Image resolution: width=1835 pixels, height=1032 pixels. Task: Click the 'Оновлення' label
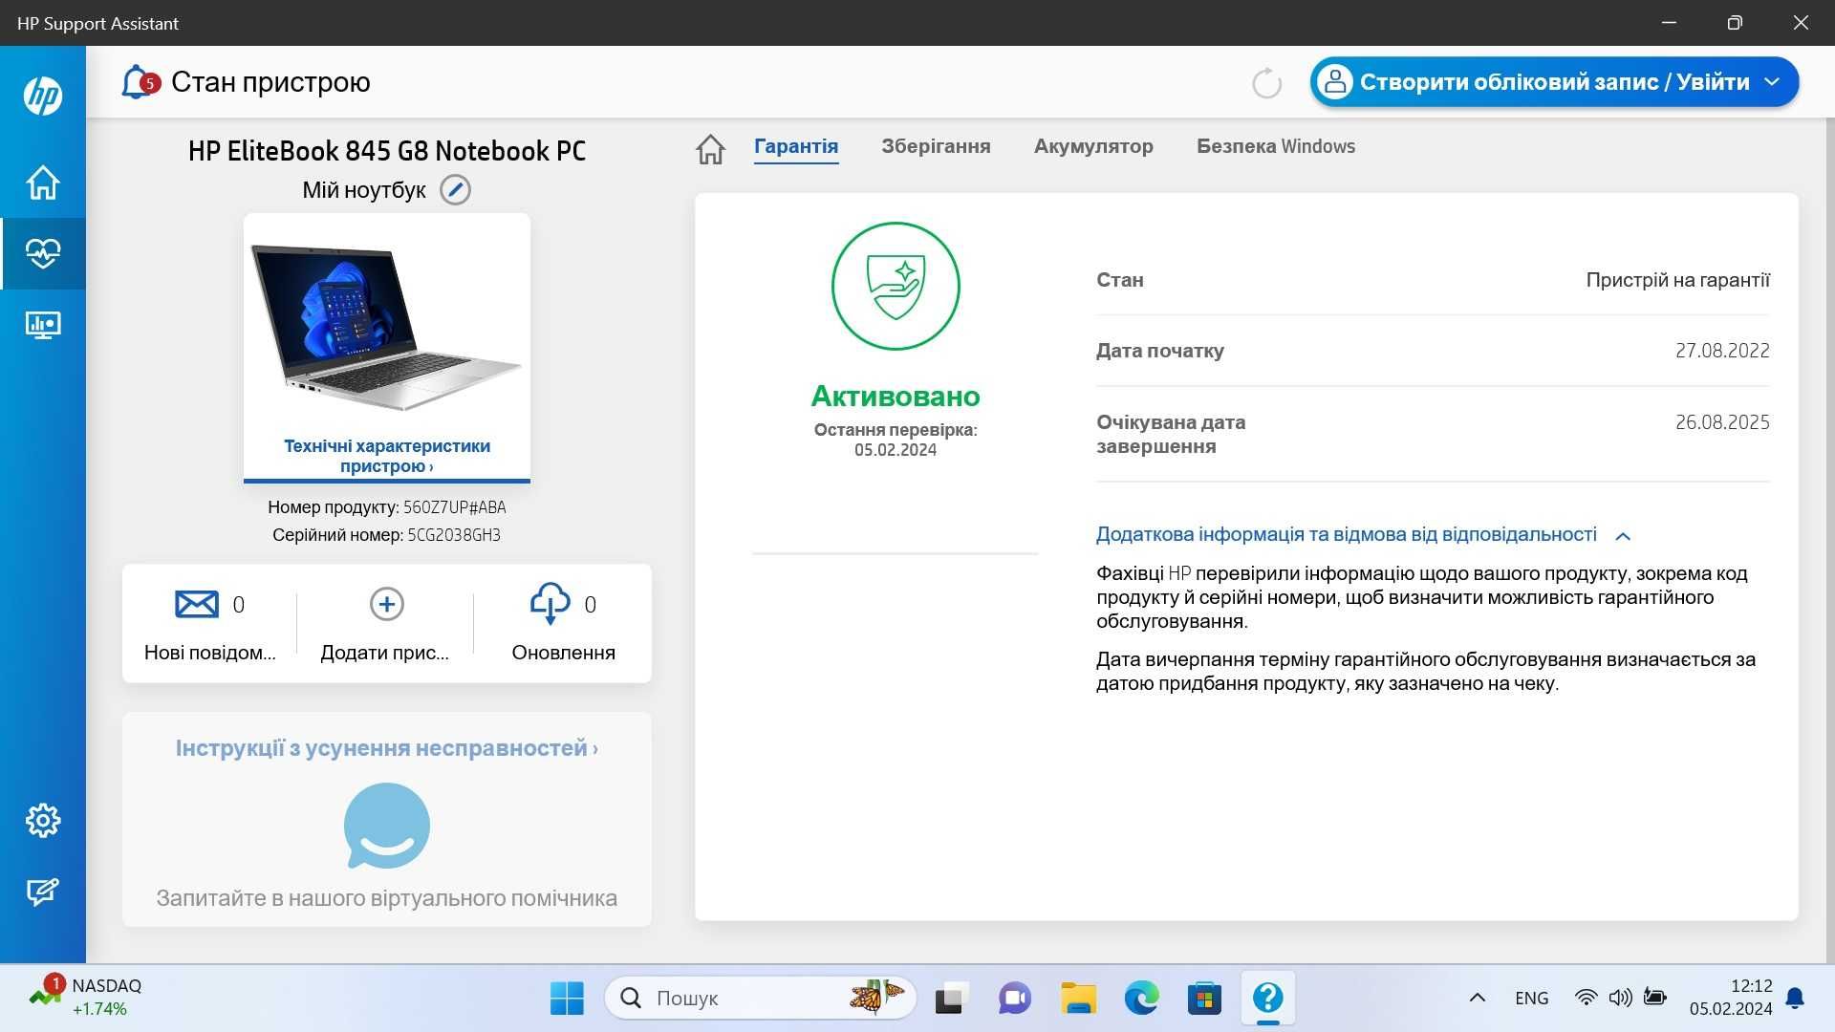click(563, 653)
